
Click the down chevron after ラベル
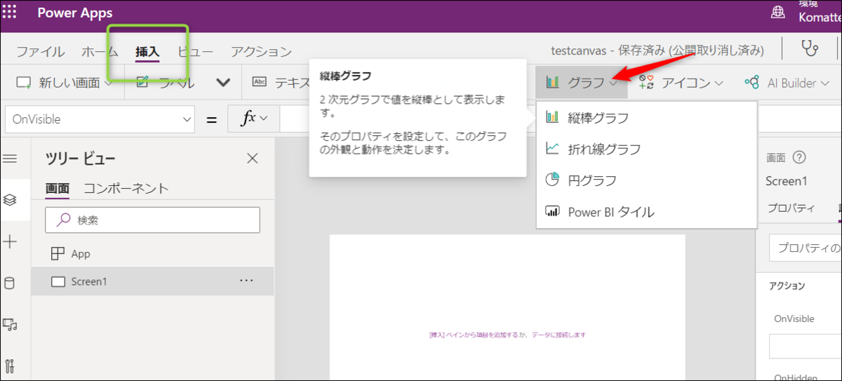223,83
